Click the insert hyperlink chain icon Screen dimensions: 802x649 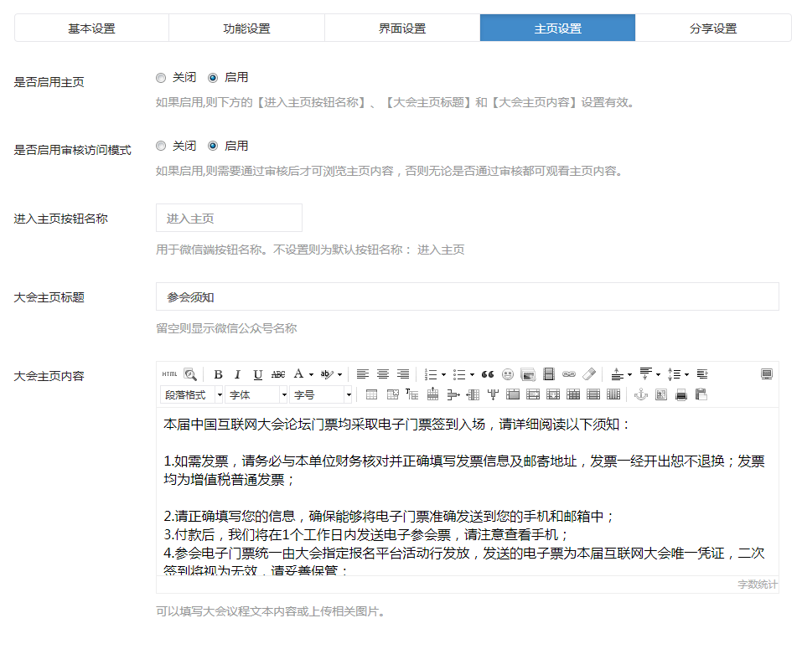point(569,374)
